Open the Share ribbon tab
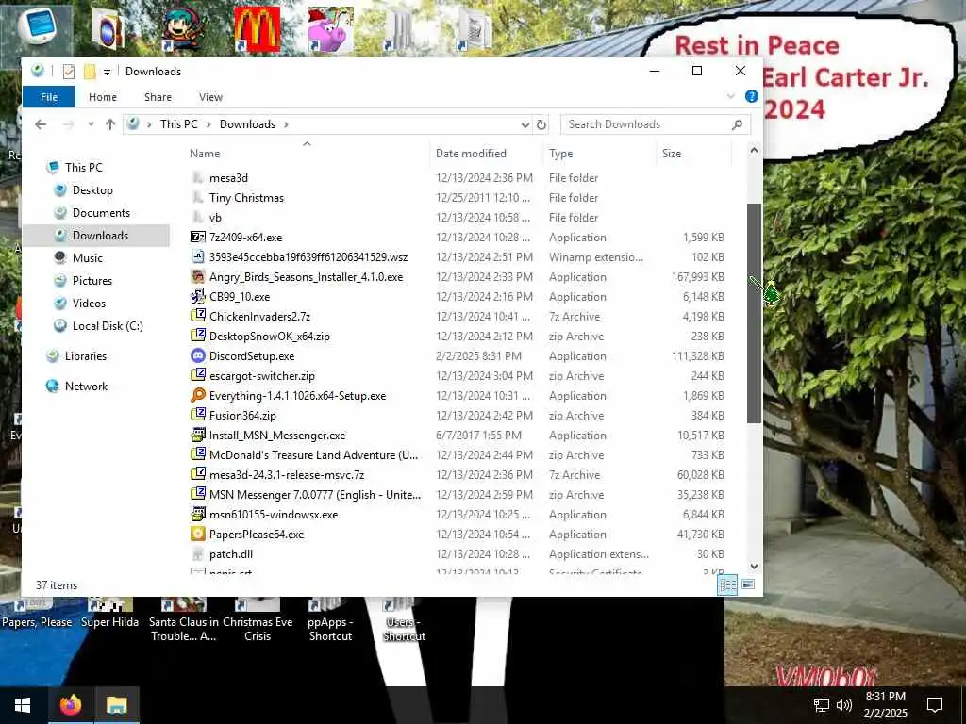 (x=158, y=97)
